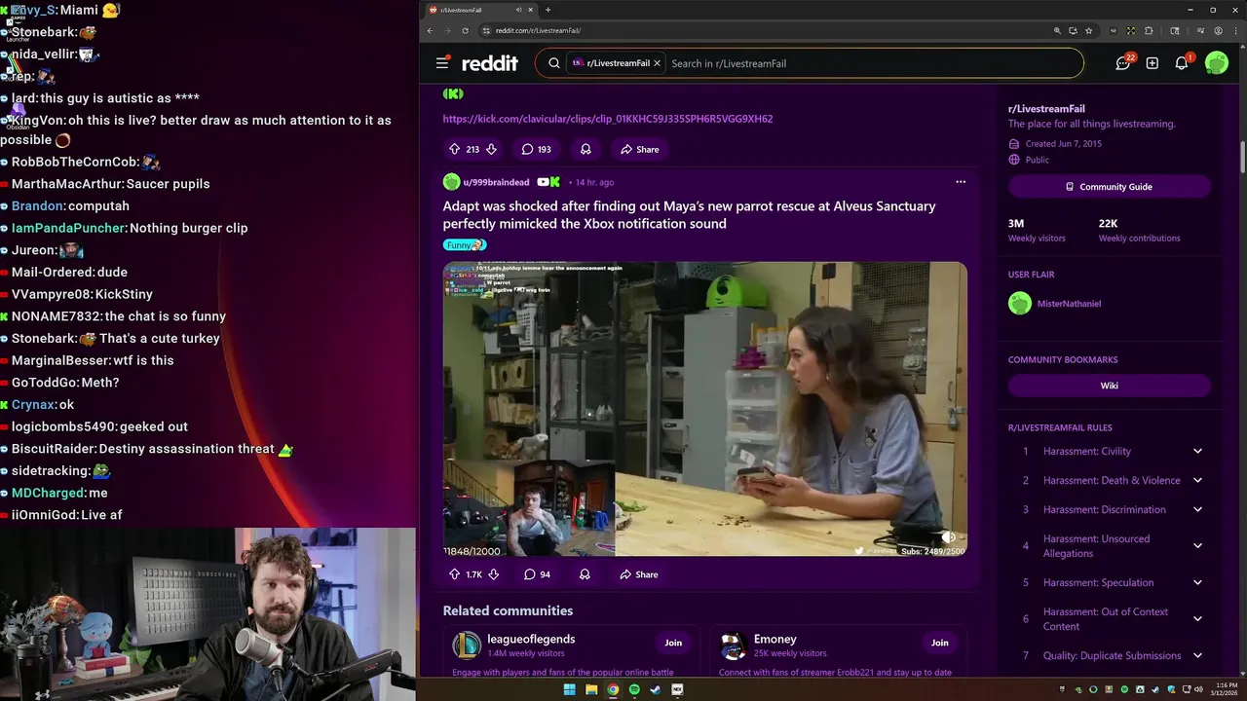Open the taskbar clock and date
Image resolution: width=1247 pixels, height=701 pixels.
1223,689
